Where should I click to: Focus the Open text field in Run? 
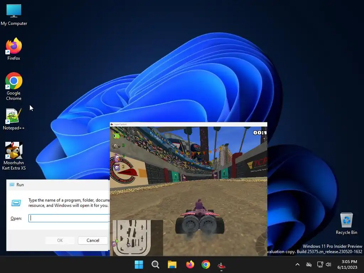point(69,218)
